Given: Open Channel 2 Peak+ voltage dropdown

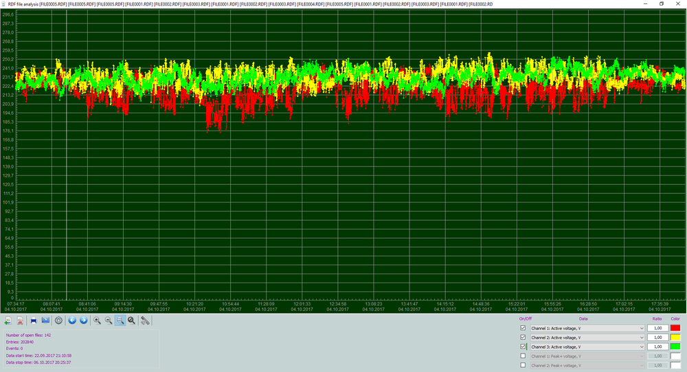Looking at the screenshot, I should pos(587,365).
